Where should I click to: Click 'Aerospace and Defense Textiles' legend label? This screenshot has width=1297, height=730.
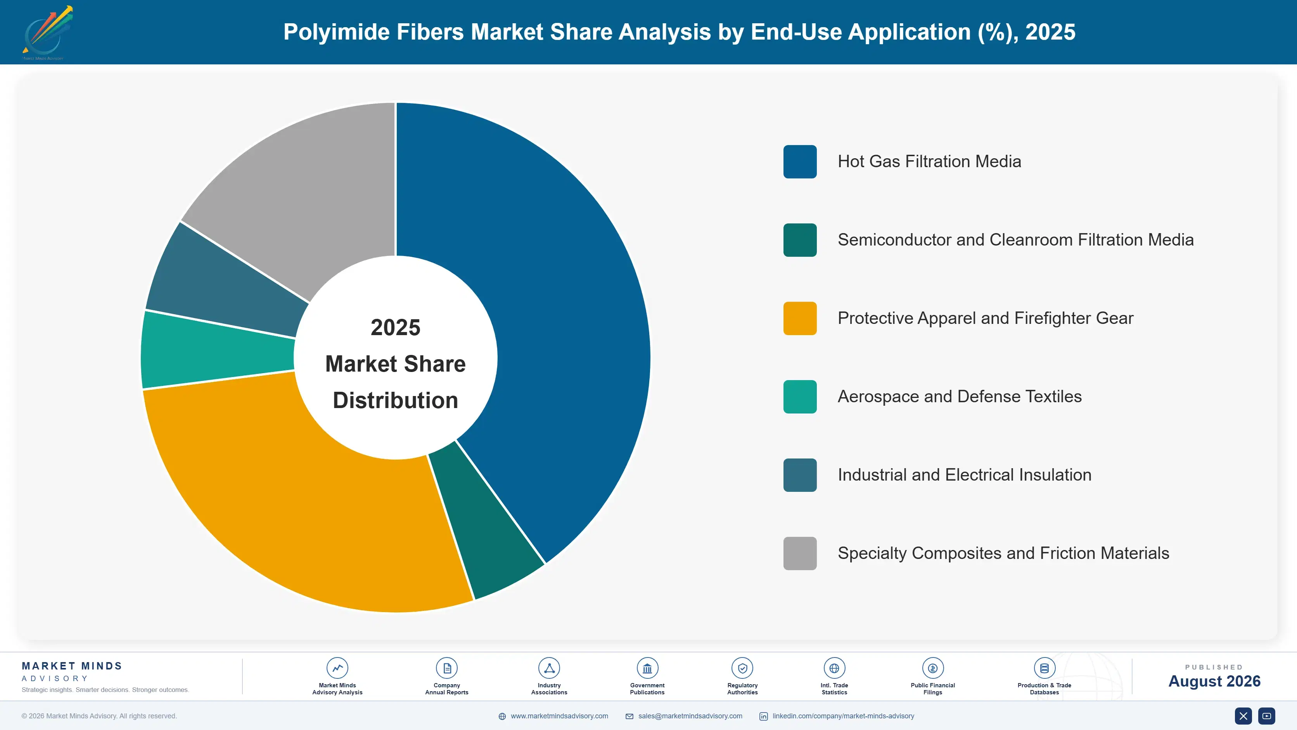(960, 397)
